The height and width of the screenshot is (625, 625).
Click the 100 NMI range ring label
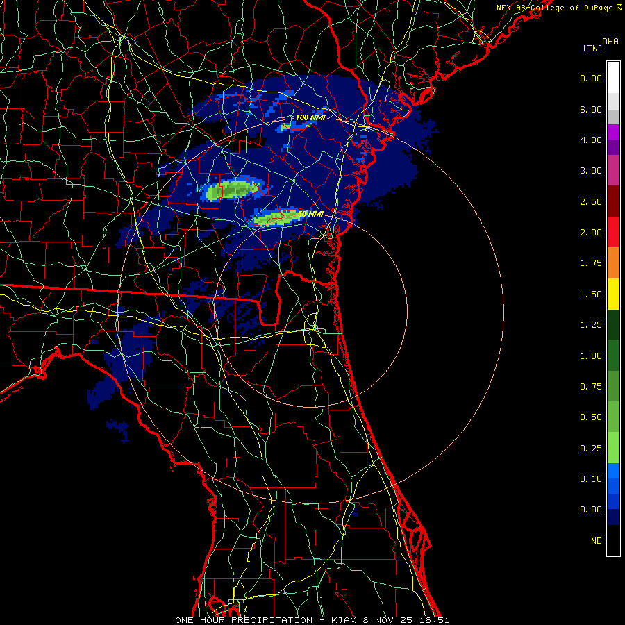(310, 117)
